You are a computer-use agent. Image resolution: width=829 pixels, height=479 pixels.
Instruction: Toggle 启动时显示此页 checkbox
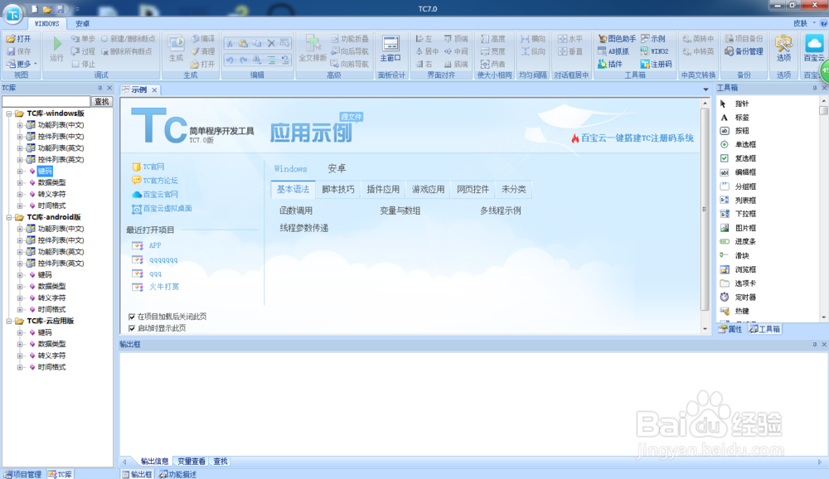132,328
